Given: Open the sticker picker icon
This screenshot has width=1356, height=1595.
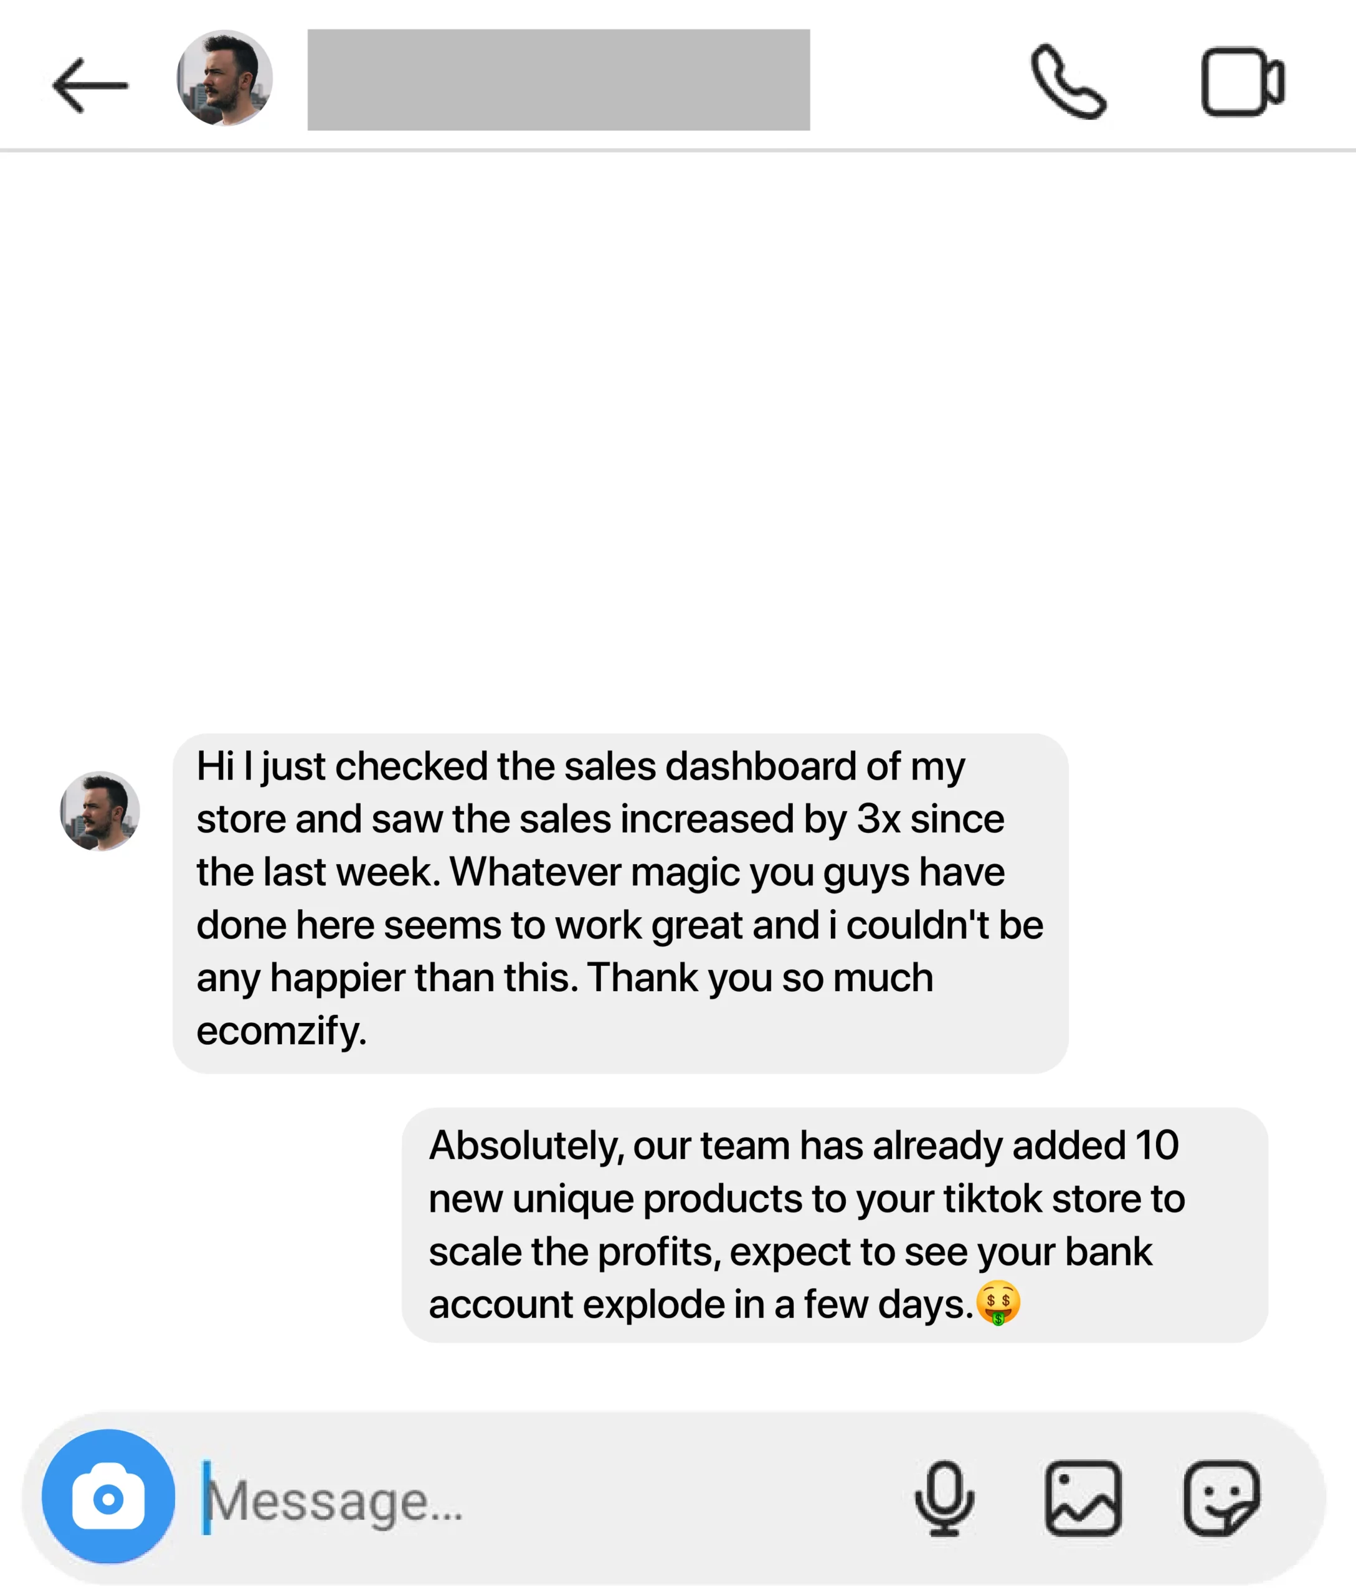Looking at the screenshot, I should [x=1221, y=1498].
